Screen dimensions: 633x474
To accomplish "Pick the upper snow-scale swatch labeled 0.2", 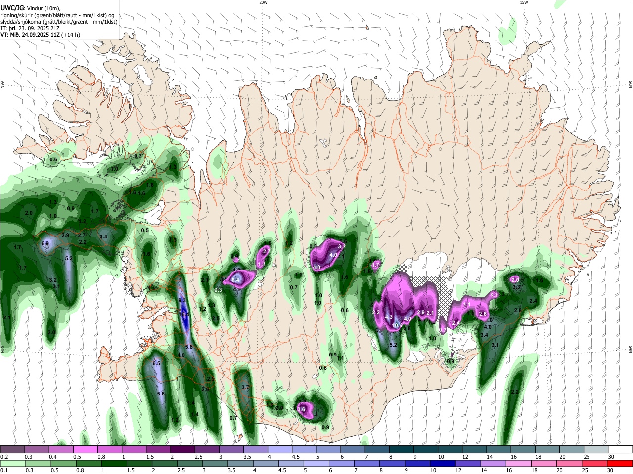I will tap(12, 449).
